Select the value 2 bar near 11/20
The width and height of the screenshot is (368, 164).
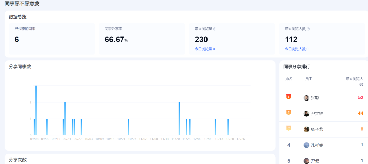click(179, 119)
